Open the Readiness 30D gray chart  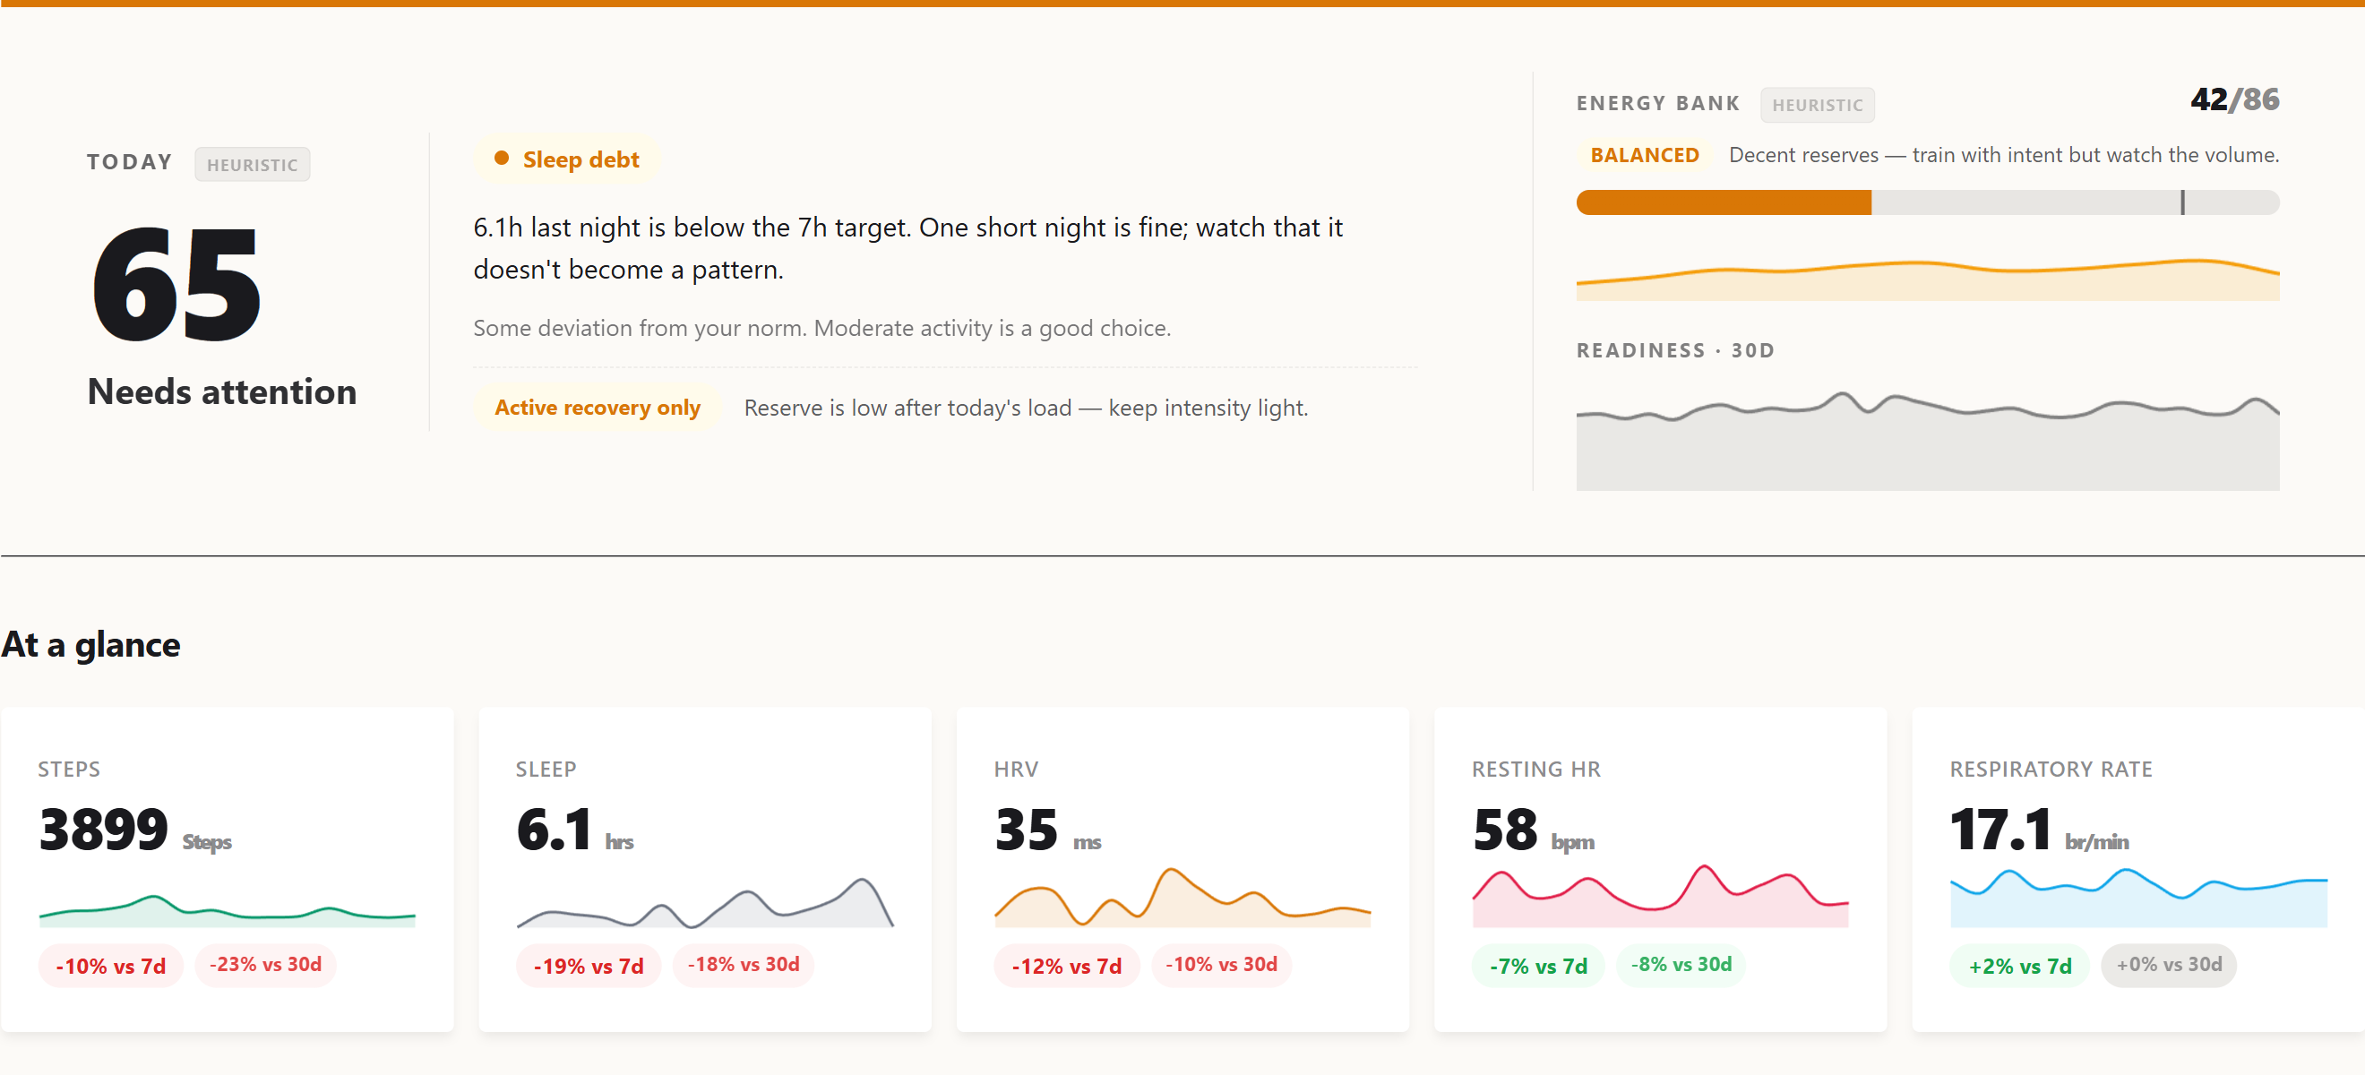[x=1927, y=441]
